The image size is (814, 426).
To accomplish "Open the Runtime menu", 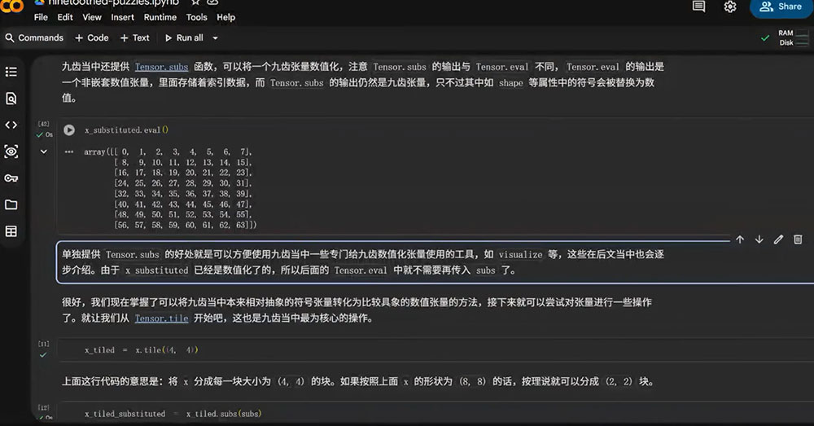I will 160,17.
